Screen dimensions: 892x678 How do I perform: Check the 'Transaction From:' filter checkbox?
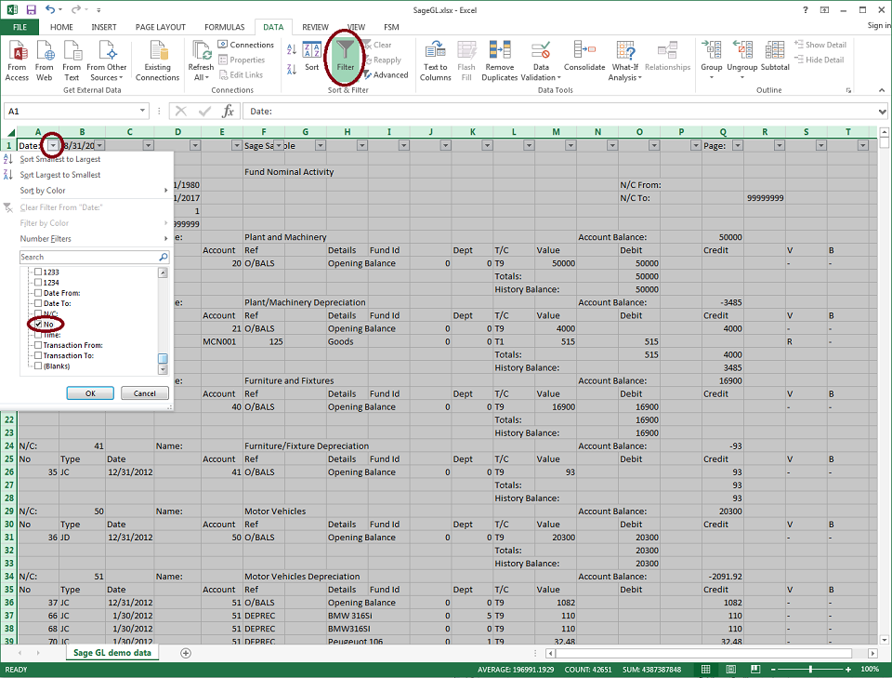point(38,345)
